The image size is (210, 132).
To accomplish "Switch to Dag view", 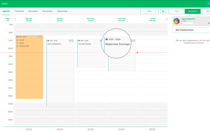I will pos(177,11).
